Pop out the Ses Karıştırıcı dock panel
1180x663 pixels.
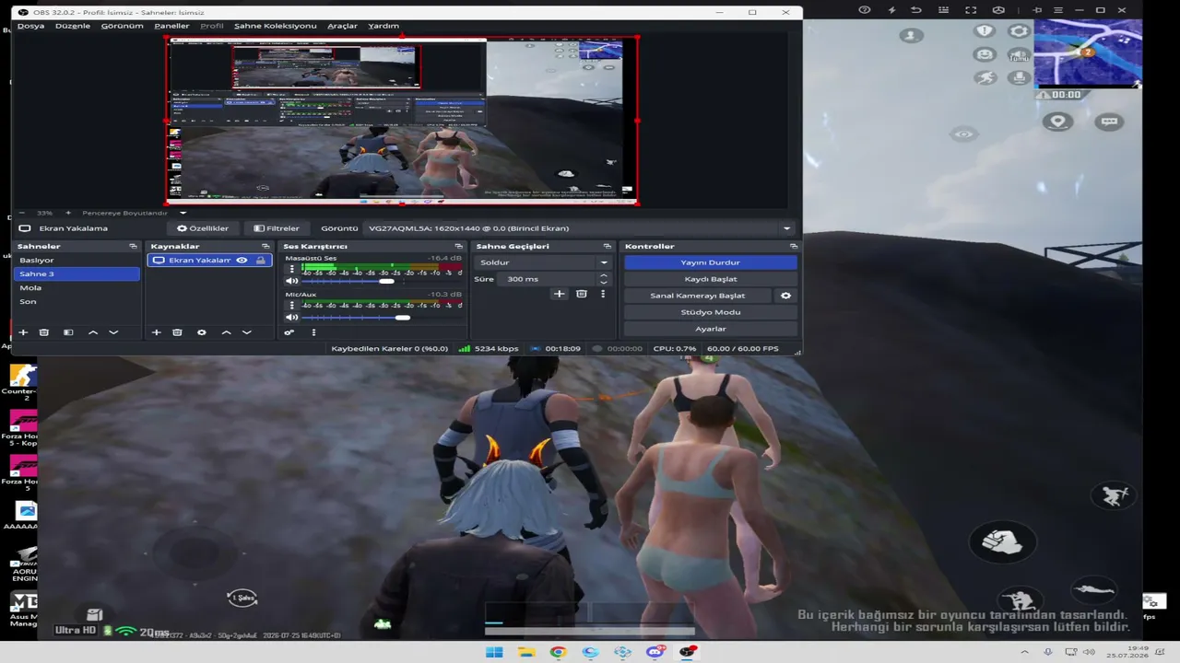(458, 247)
